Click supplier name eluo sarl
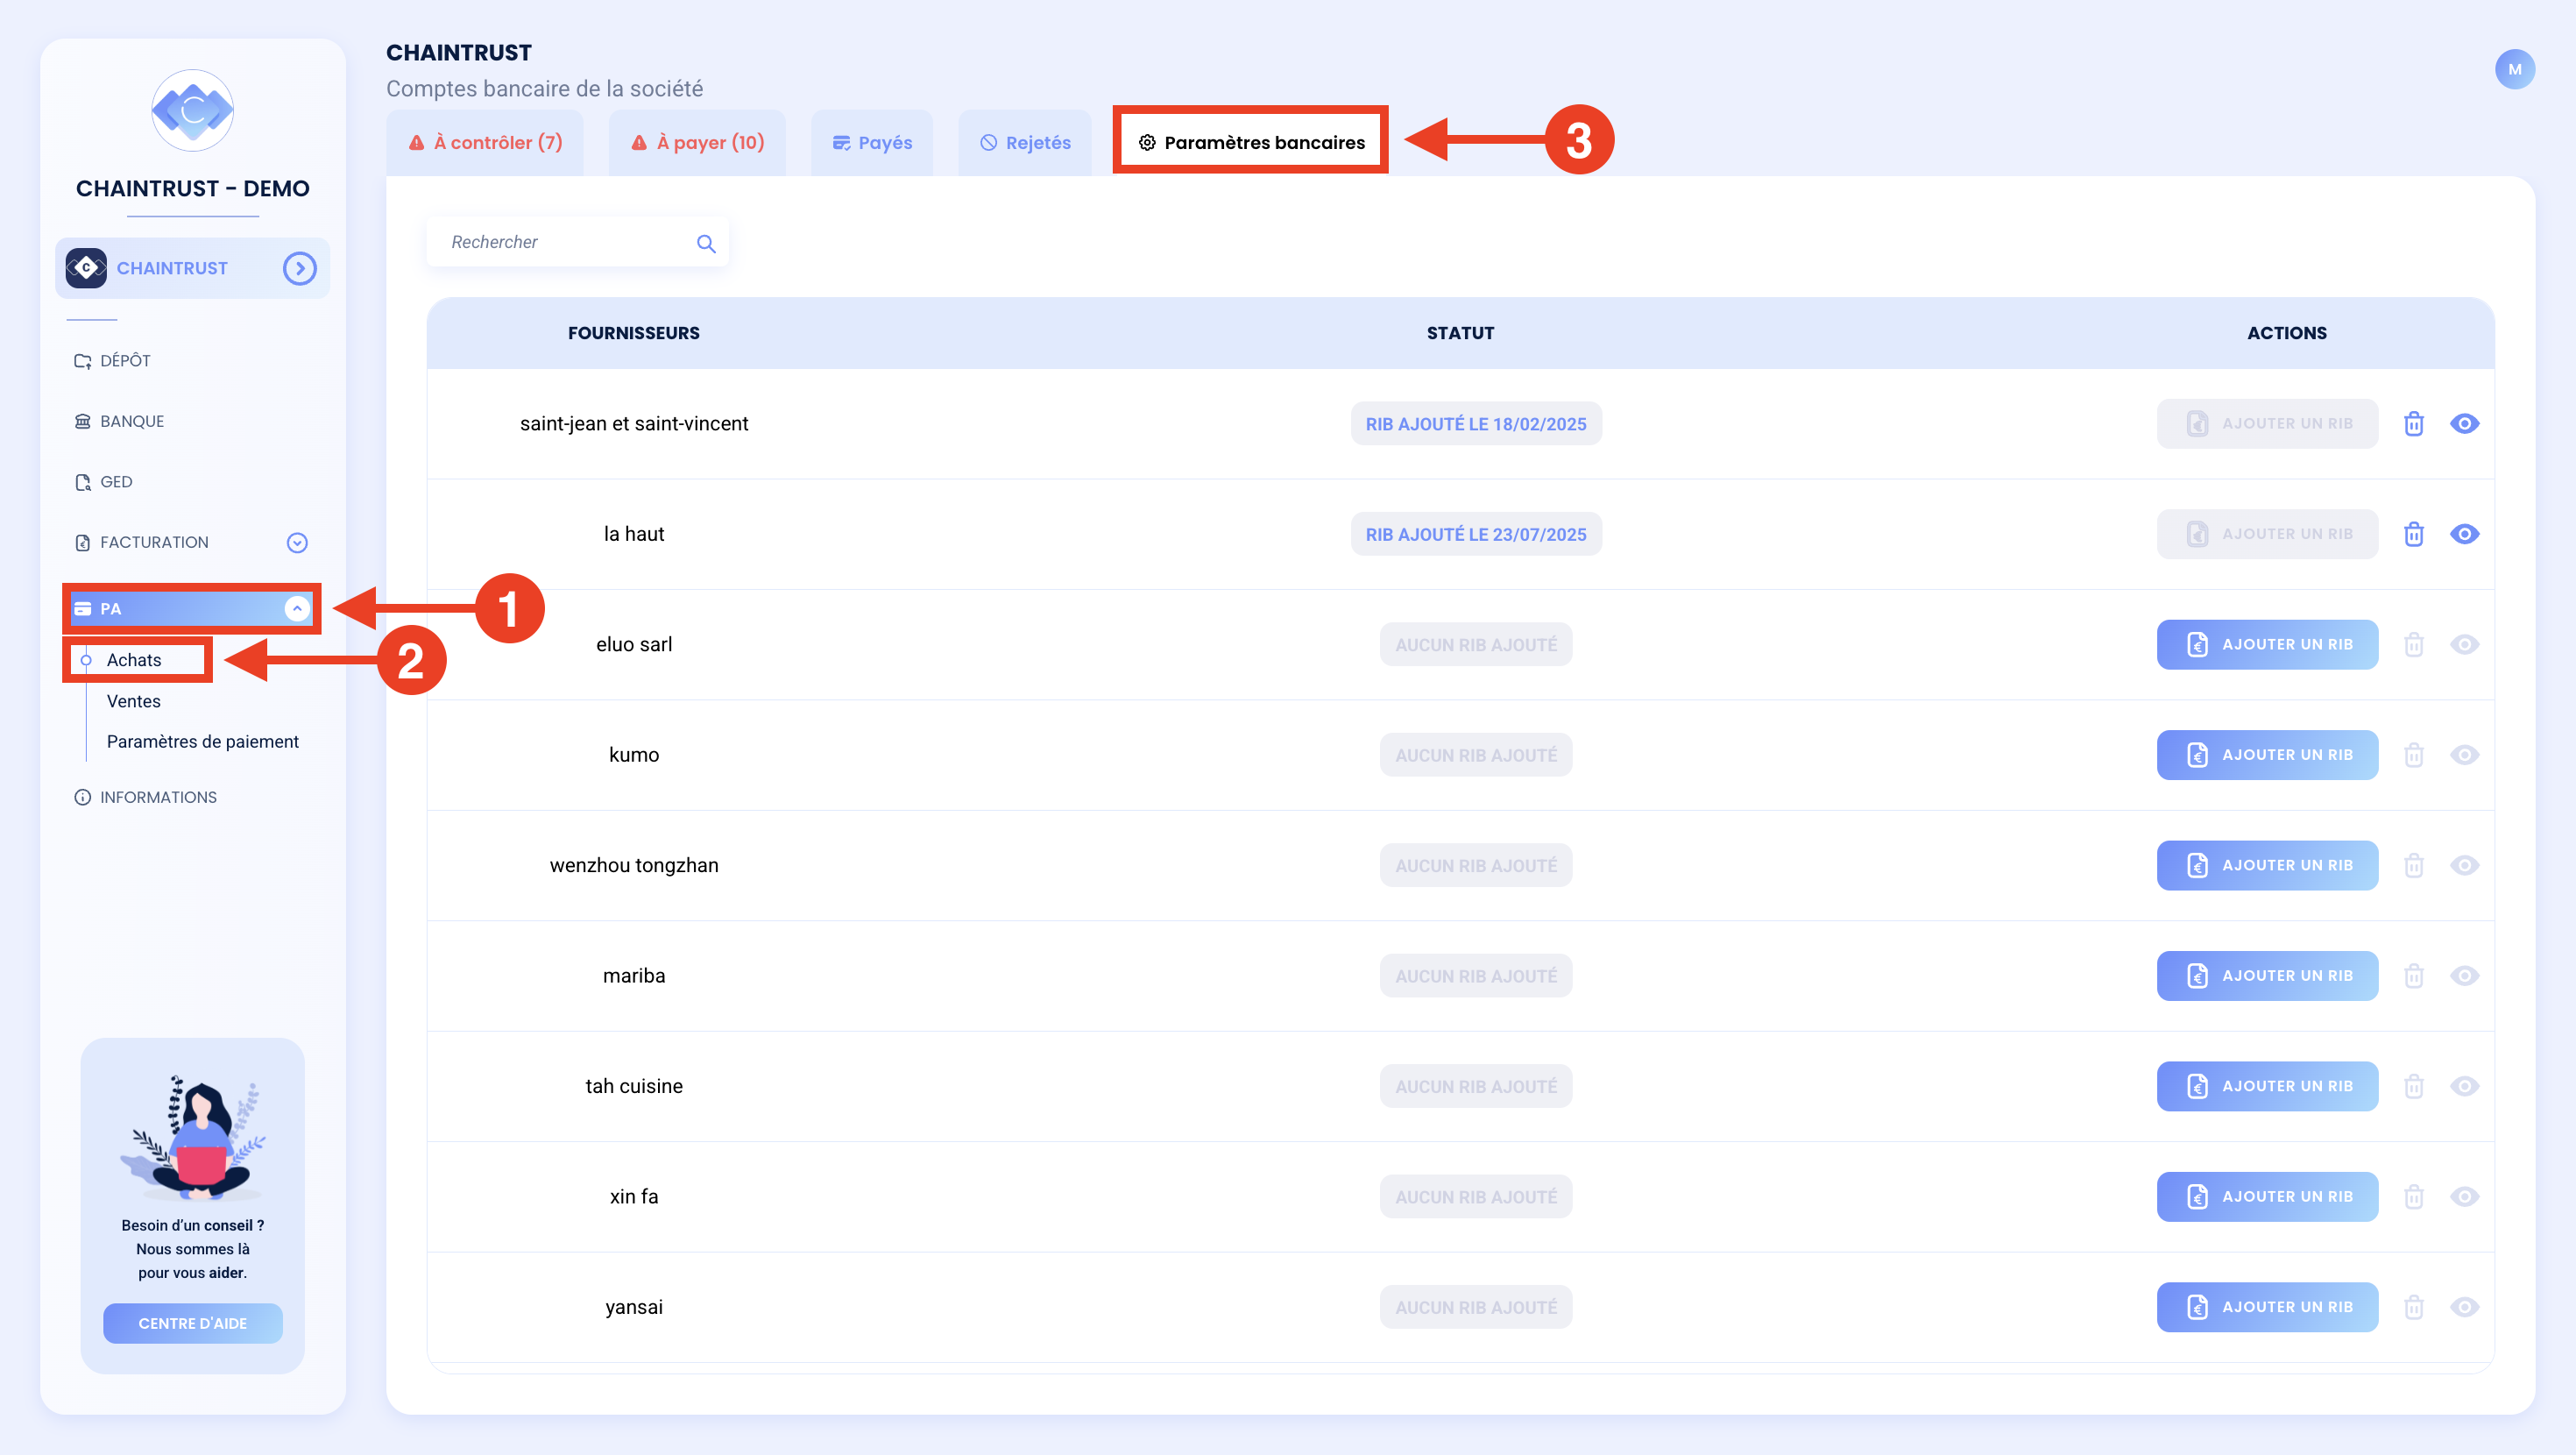 [x=633, y=644]
